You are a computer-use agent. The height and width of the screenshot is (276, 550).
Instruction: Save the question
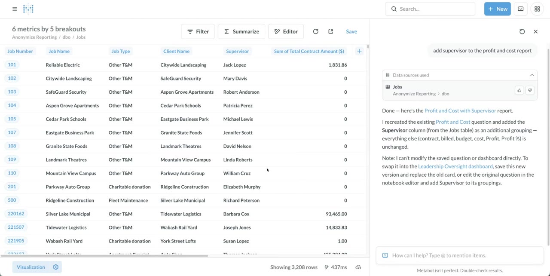coord(351,31)
